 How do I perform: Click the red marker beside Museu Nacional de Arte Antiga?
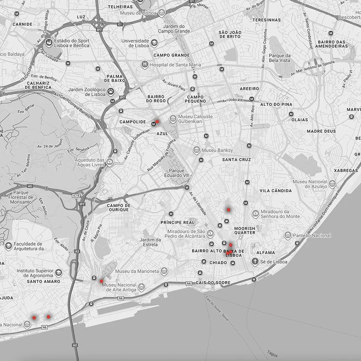click(x=101, y=281)
